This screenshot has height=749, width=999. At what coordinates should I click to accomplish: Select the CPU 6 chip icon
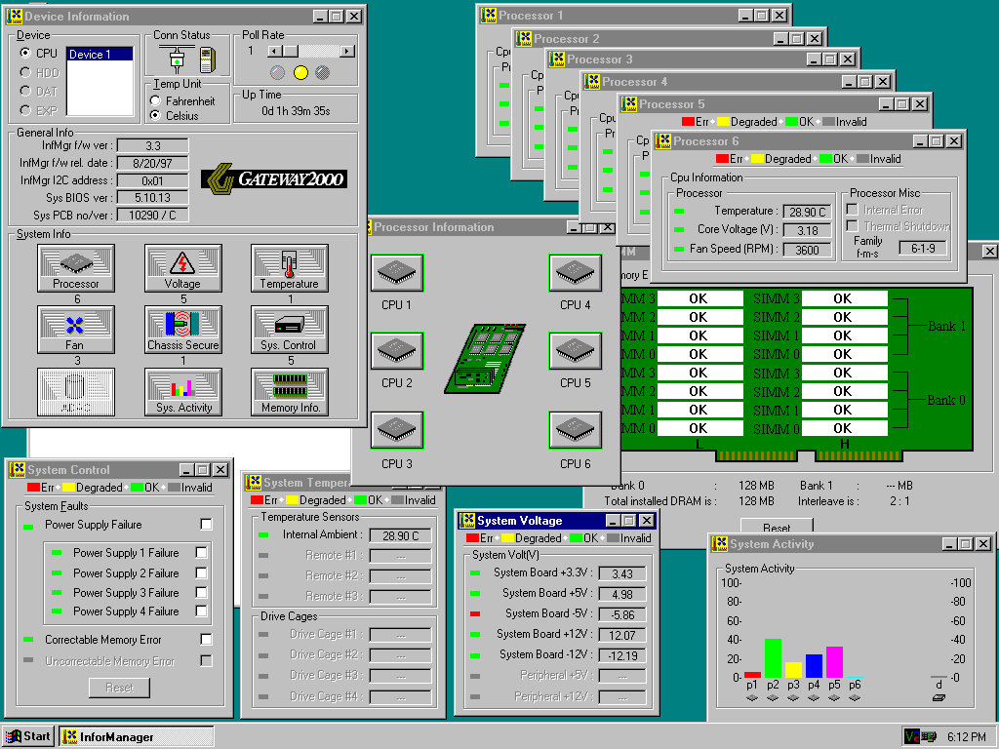click(575, 431)
